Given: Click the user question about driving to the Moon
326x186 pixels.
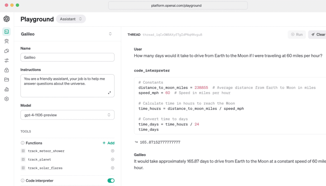Looking at the screenshot, I should (x=228, y=56).
